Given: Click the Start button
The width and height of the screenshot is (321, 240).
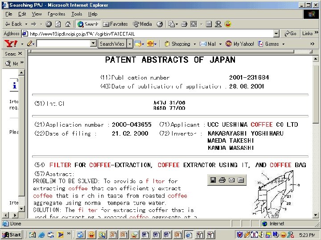Looking at the screenshot, I should click(x=12, y=235).
